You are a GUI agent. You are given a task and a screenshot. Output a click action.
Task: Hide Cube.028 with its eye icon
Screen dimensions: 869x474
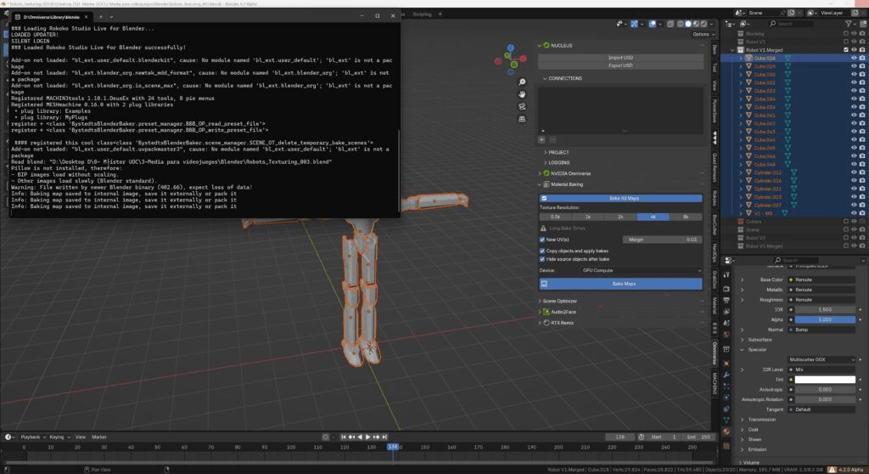(x=854, y=58)
